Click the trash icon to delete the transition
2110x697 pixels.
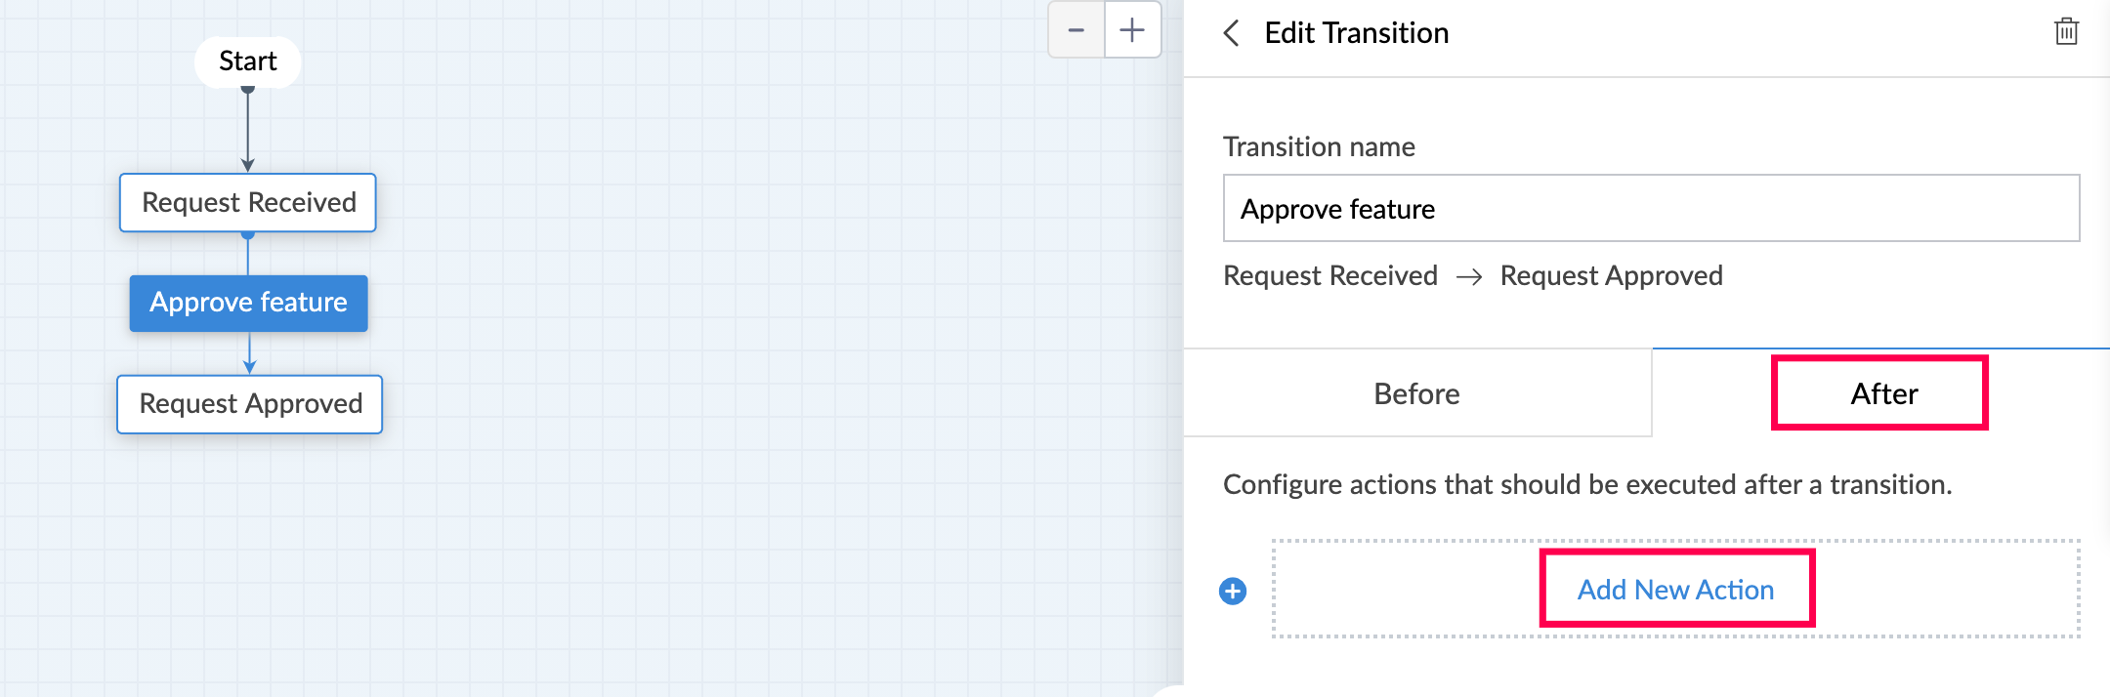point(2066,32)
